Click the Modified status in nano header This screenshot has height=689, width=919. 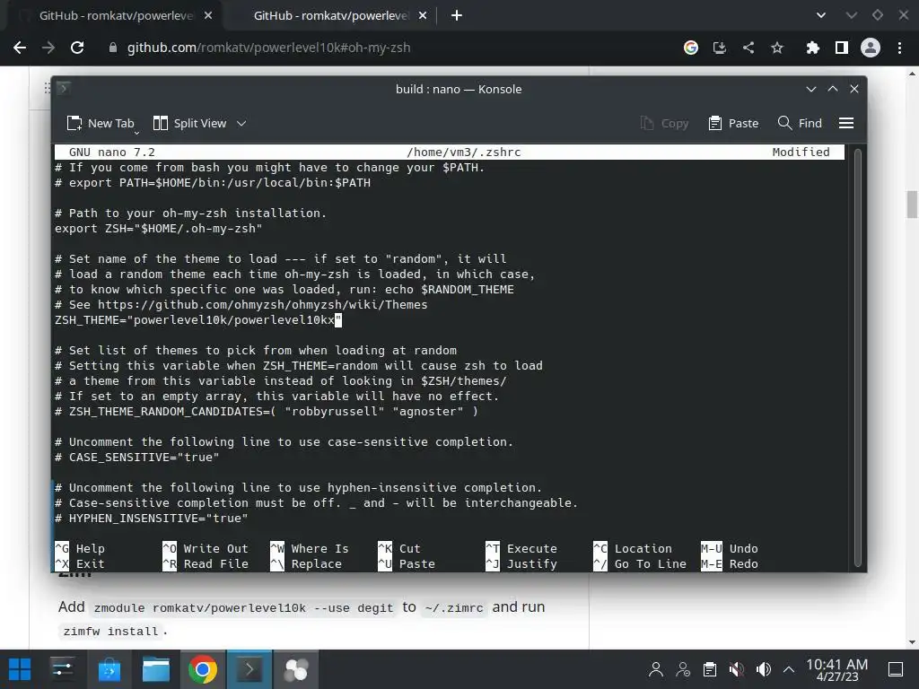(801, 153)
